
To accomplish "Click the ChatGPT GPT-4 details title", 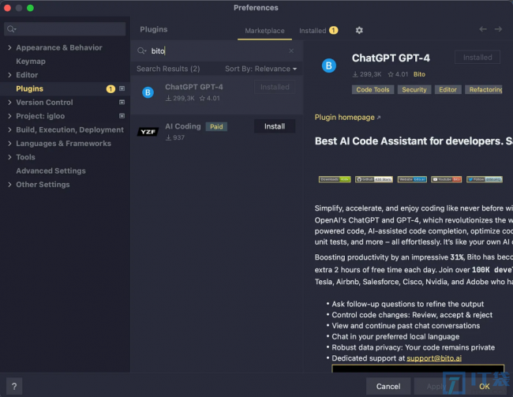I will (x=391, y=58).
